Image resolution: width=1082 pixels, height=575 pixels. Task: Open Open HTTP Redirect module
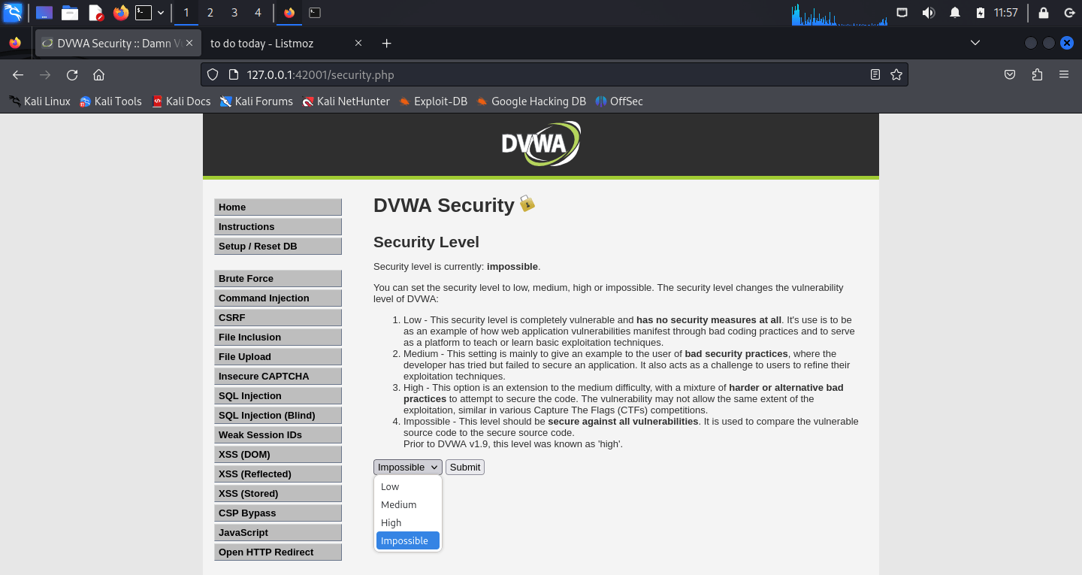278,552
